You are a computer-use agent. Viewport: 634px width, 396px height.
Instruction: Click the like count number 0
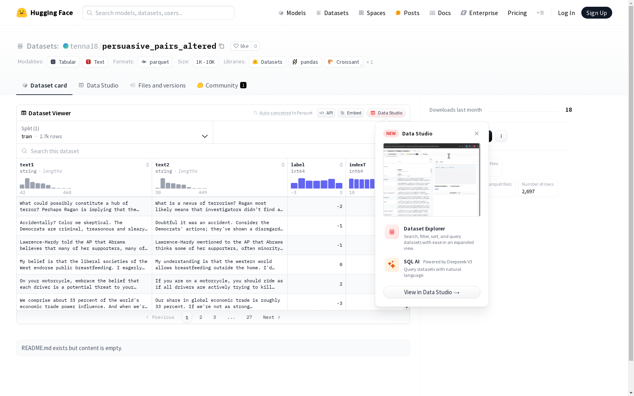(x=256, y=46)
